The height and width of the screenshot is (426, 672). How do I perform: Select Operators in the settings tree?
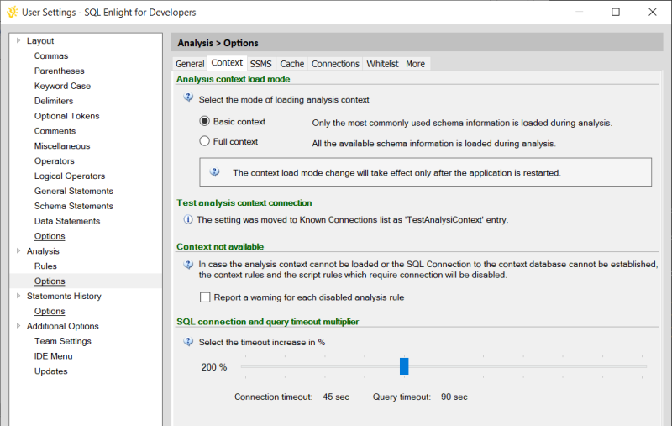pyautogui.click(x=55, y=160)
